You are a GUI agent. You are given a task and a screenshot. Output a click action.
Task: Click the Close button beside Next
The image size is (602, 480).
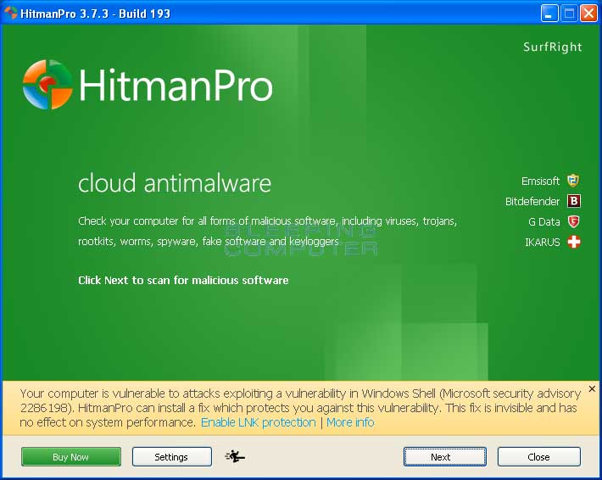pyautogui.click(x=538, y=456)
